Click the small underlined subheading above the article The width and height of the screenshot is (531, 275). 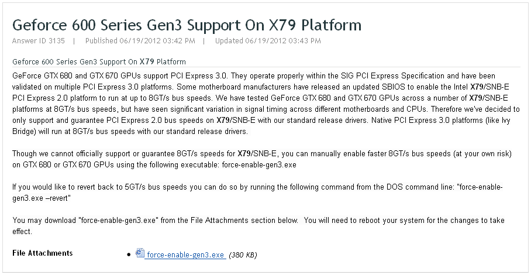coord(99,61)
